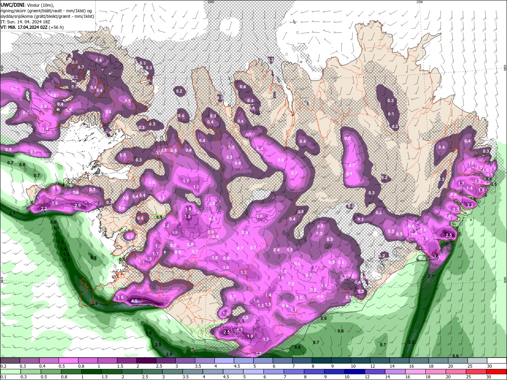Click the darkest purple 2 swatch in top legend

(146, 361)
